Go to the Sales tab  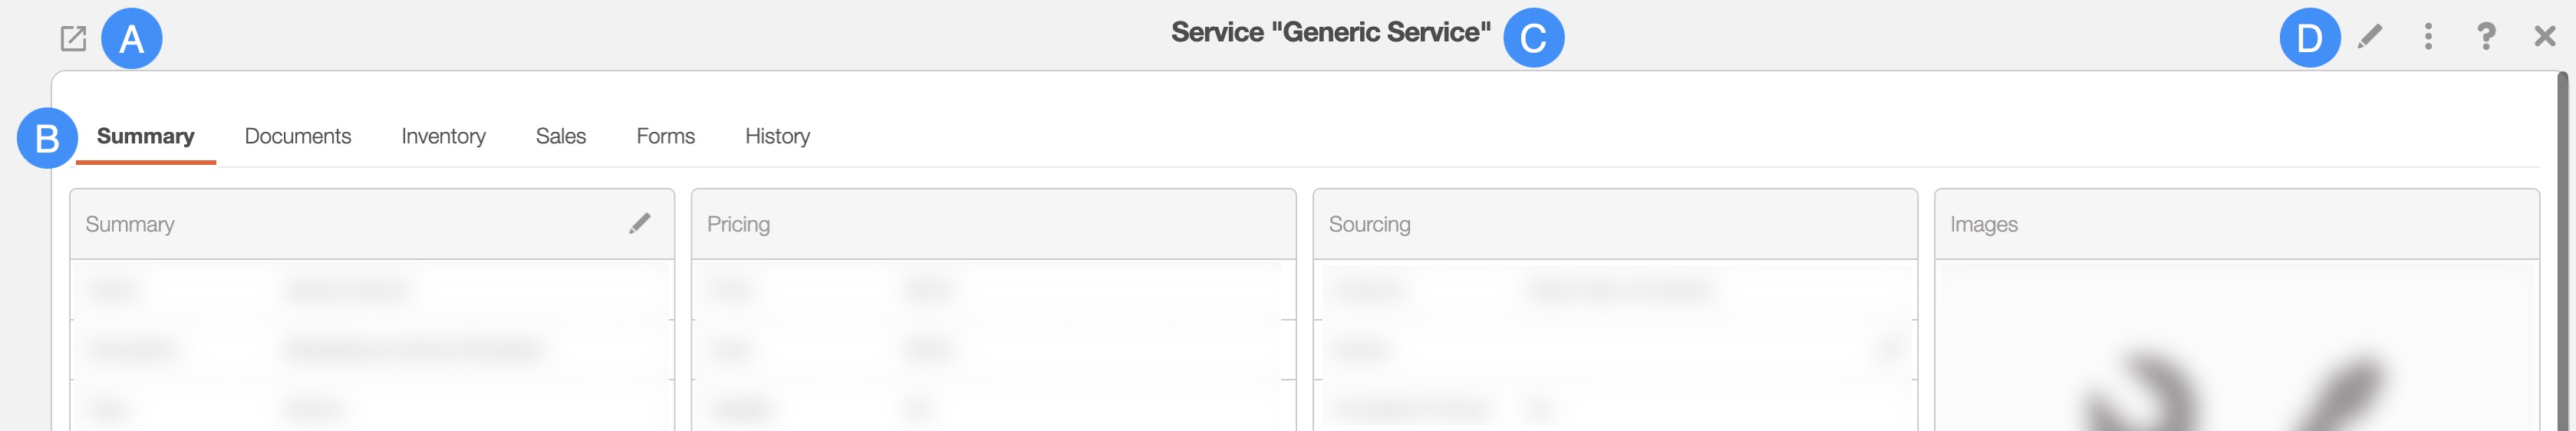(561, 136)
